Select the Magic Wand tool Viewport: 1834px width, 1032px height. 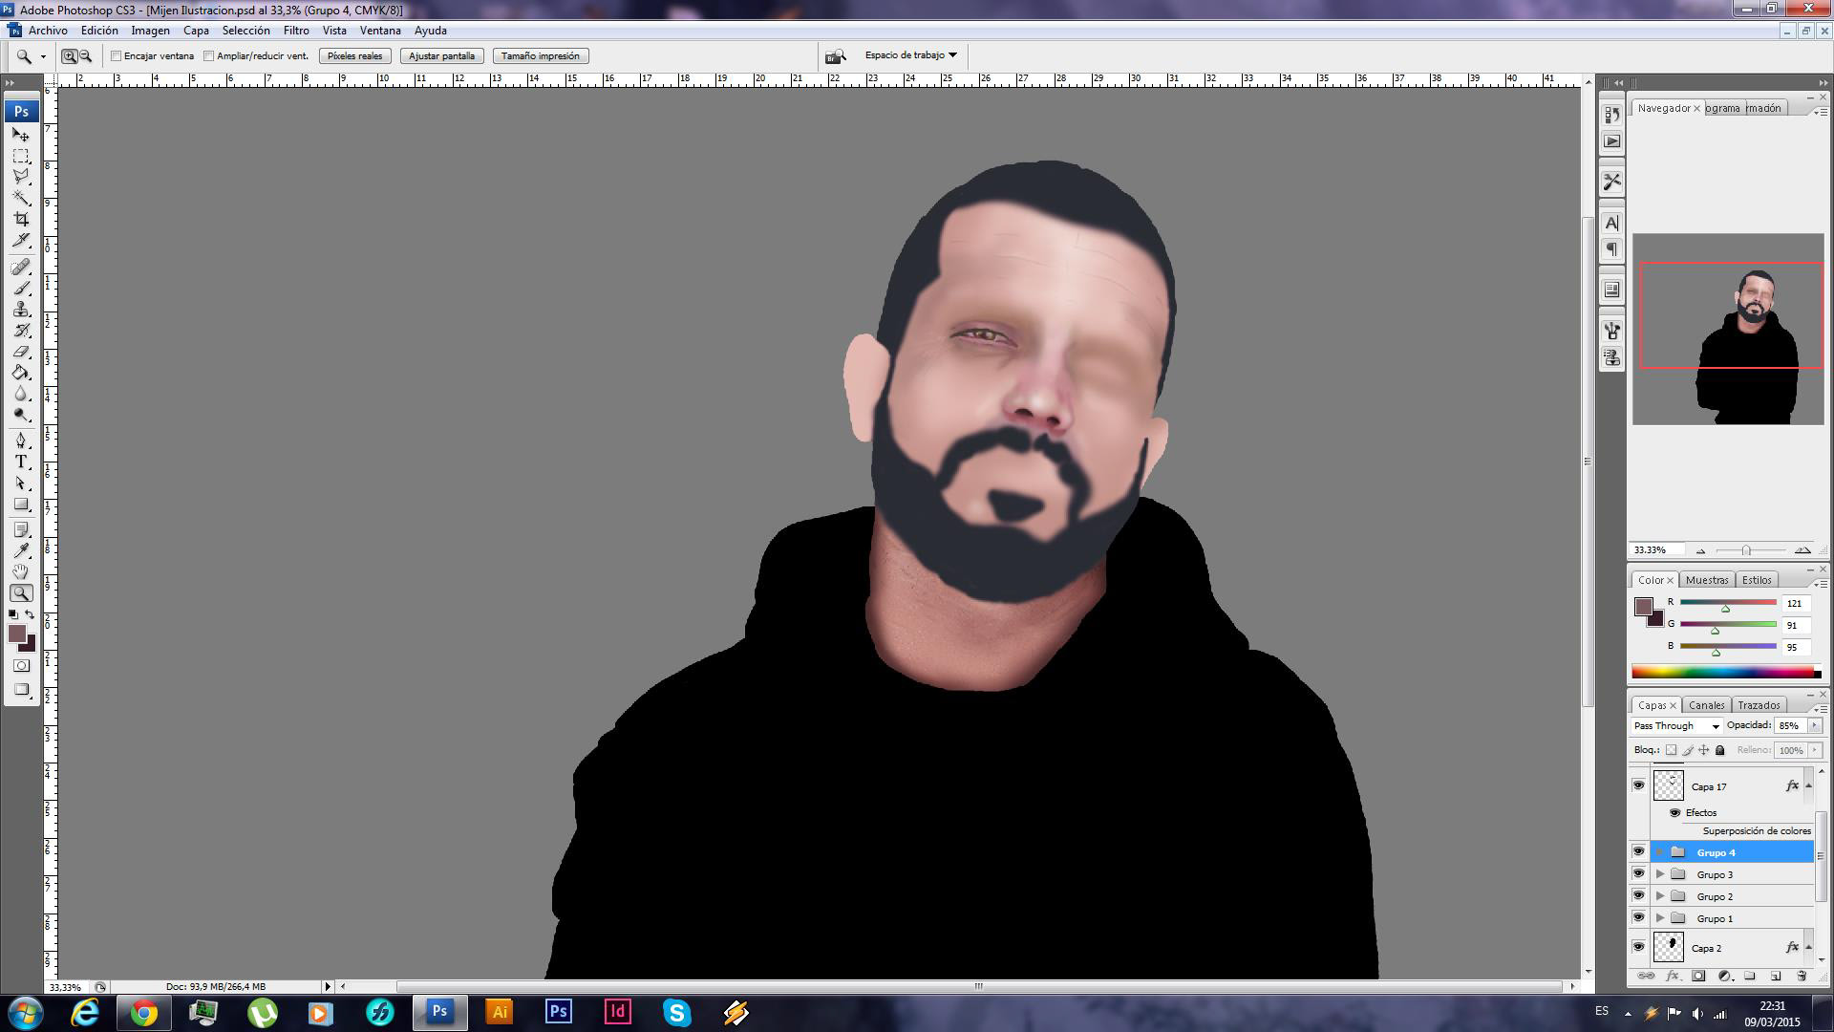point(21,198)
